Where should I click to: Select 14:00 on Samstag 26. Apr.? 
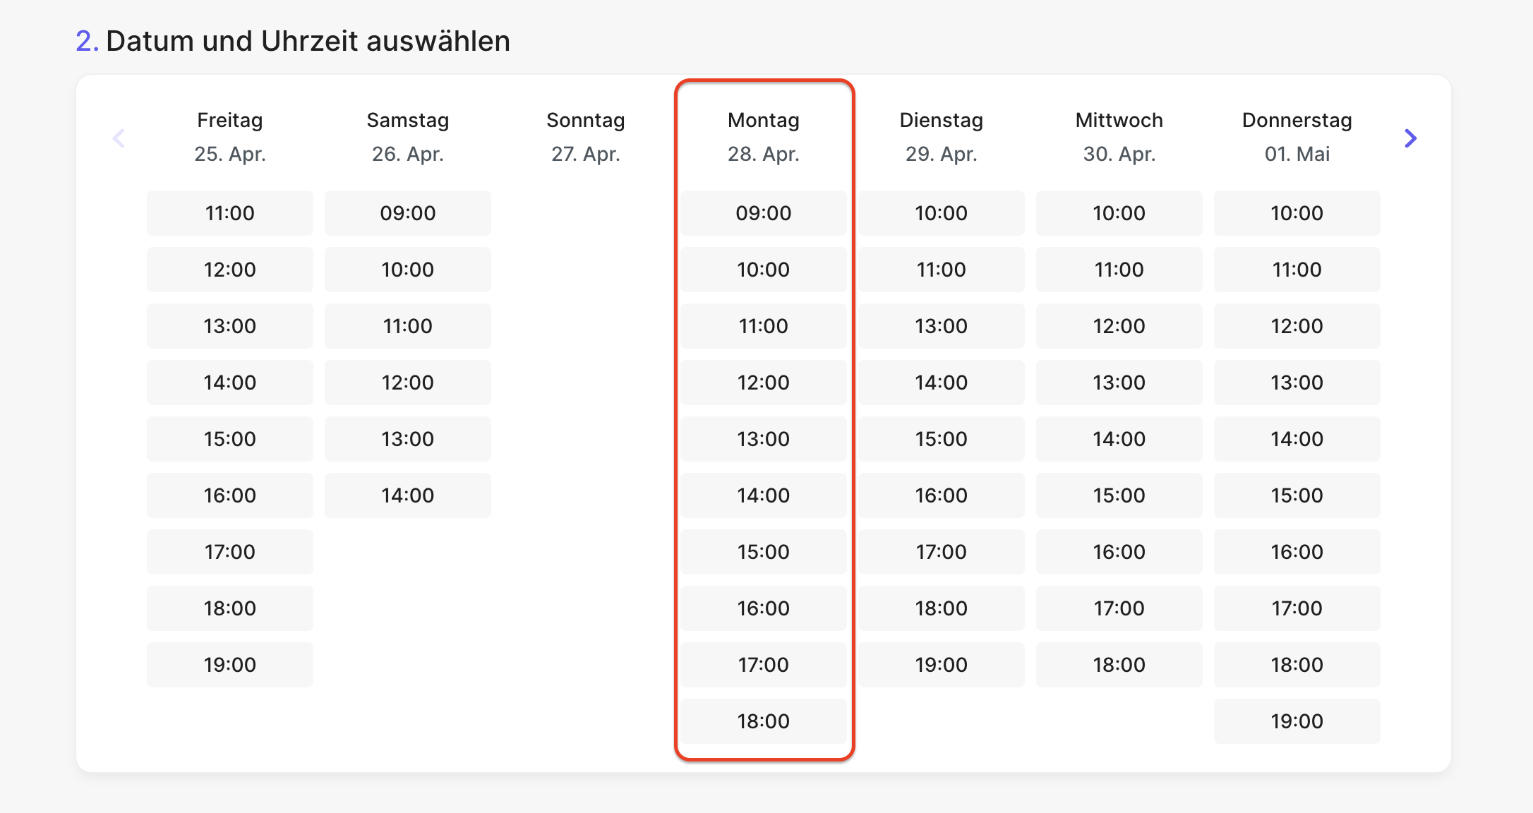pyautogui.click(x=408, y=495)
